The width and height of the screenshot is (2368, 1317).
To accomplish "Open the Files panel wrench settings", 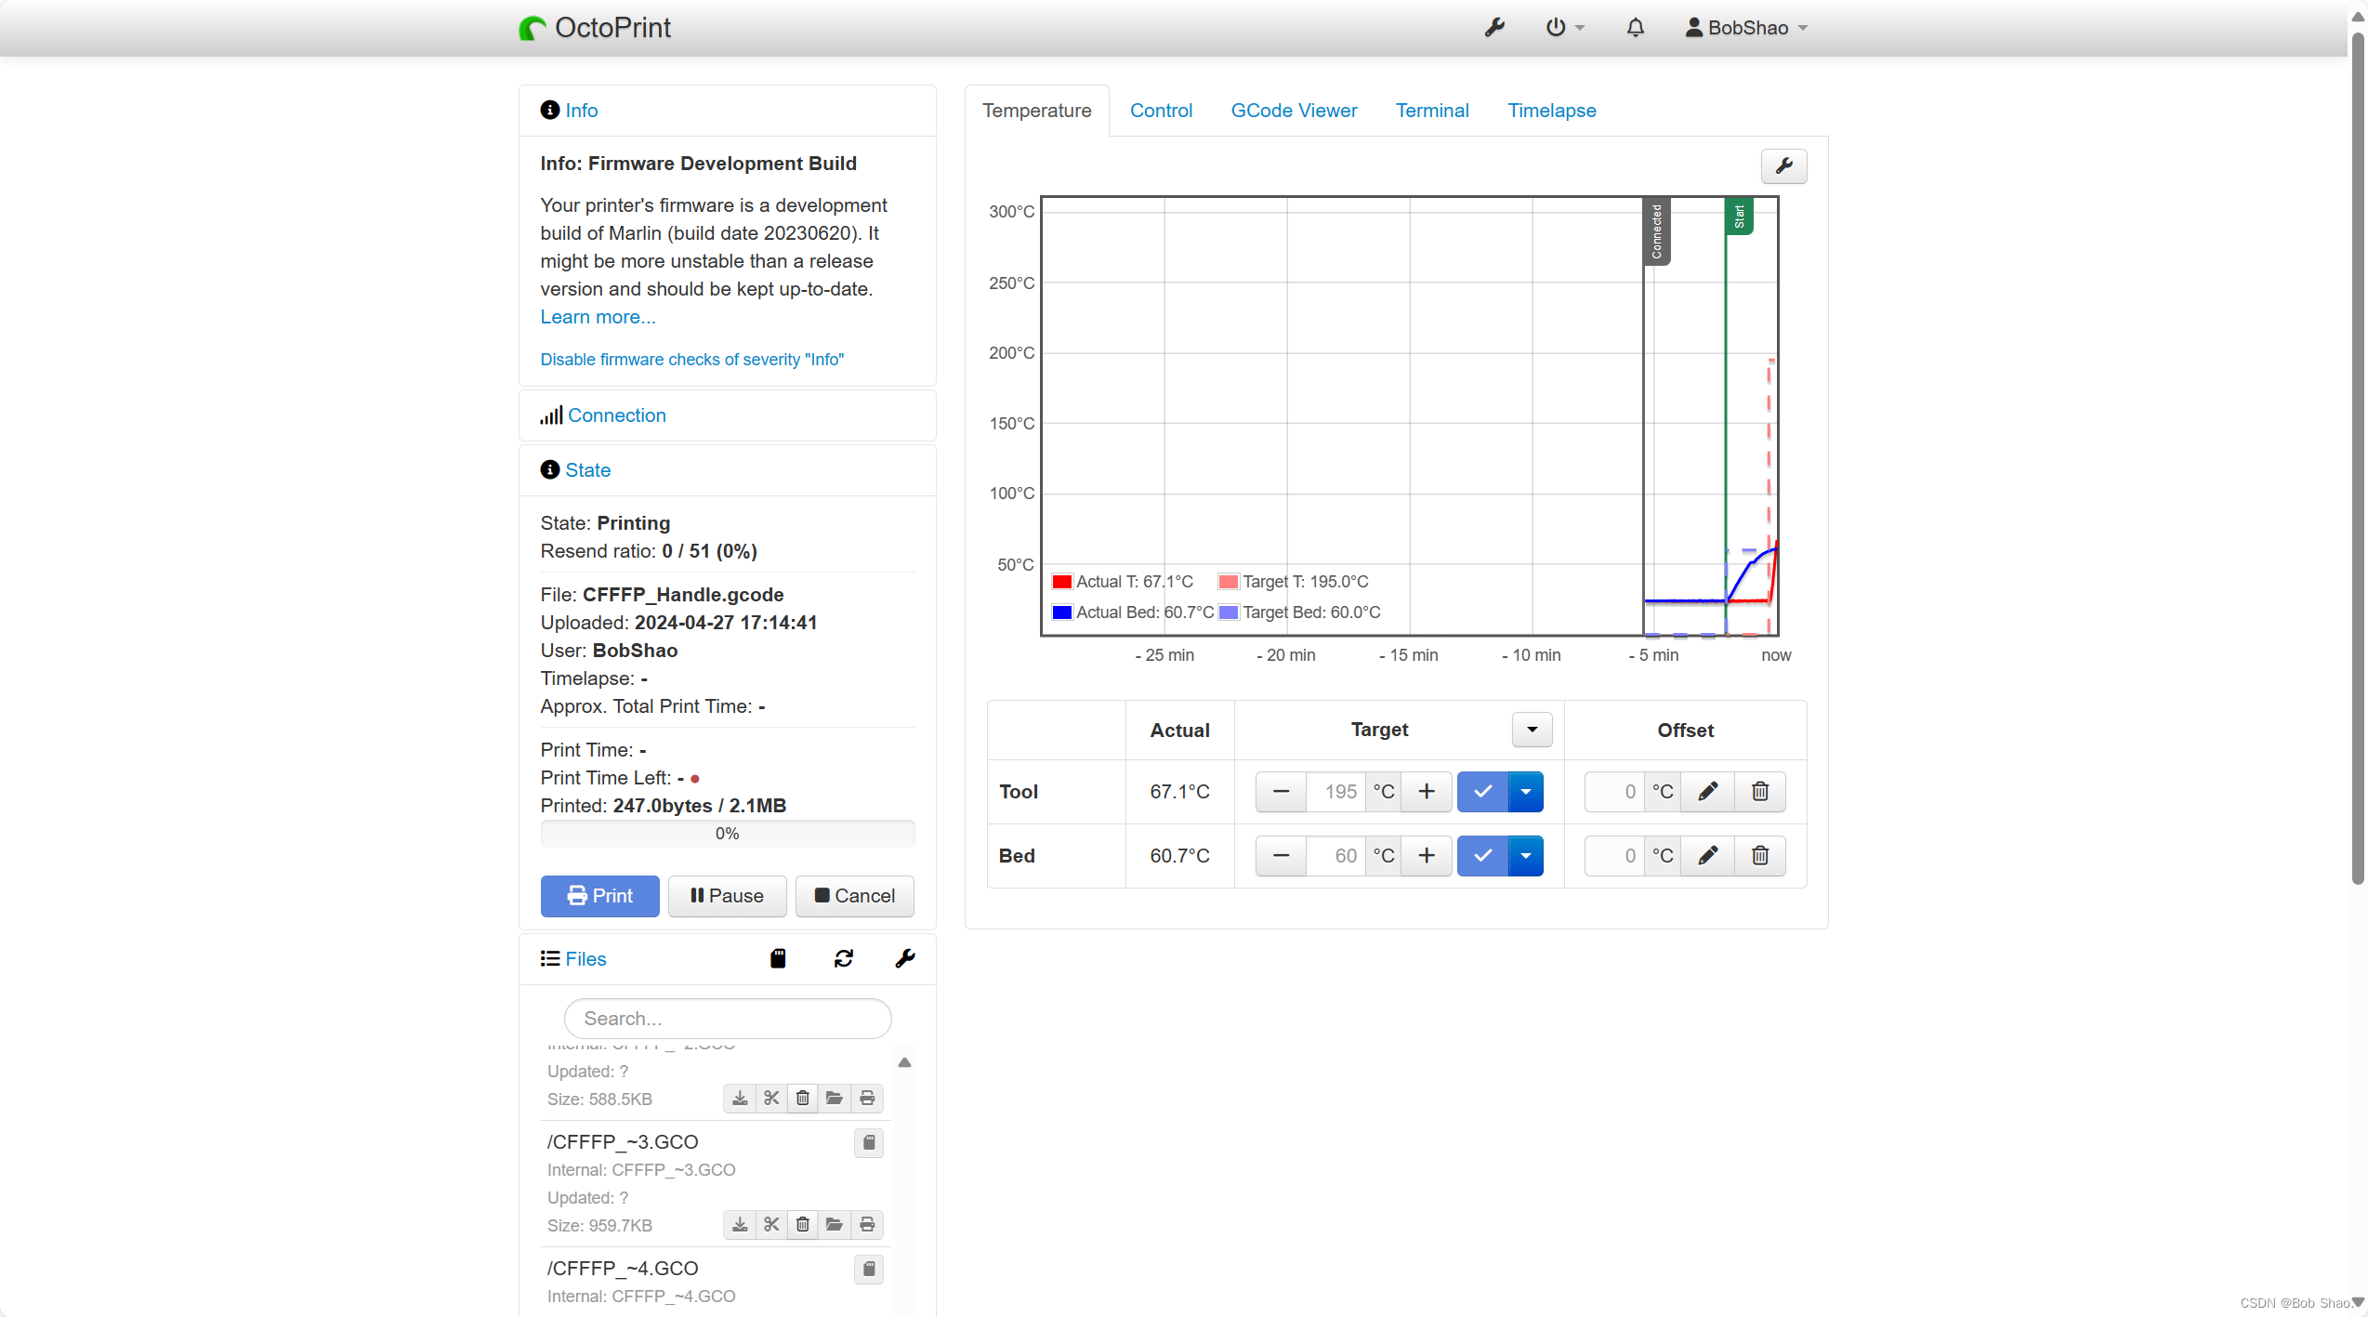I will tap(905, 958).
